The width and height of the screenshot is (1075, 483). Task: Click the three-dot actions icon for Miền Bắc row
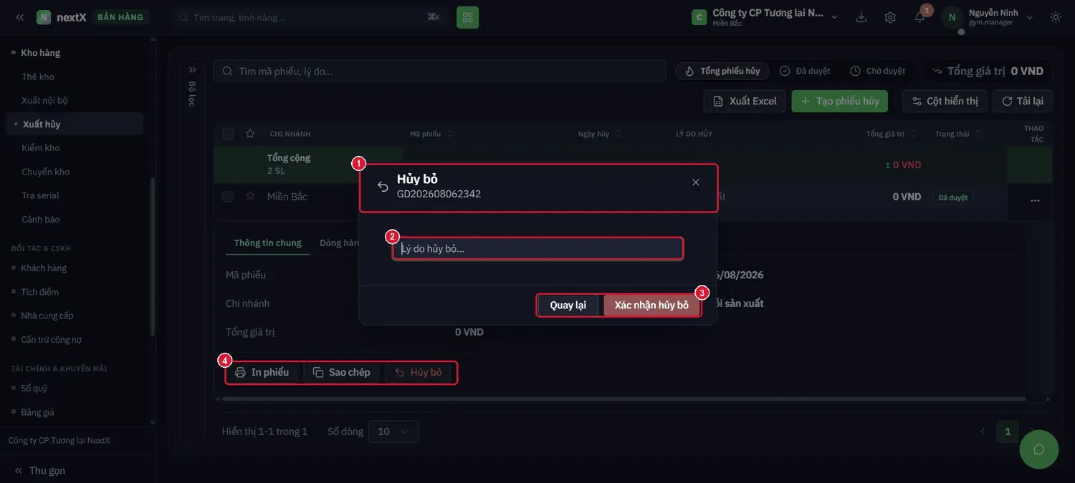pos(1035,201)
